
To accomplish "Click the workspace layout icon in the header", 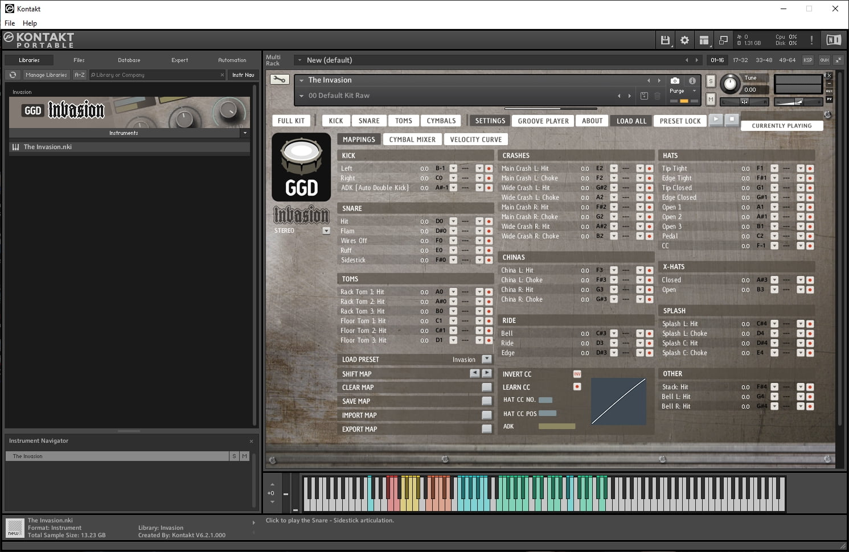I will 704,40.
